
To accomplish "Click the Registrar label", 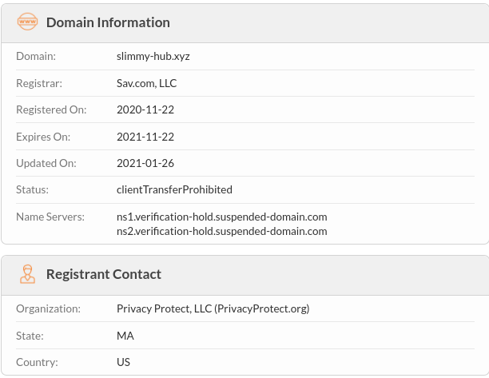I will 39,83.
